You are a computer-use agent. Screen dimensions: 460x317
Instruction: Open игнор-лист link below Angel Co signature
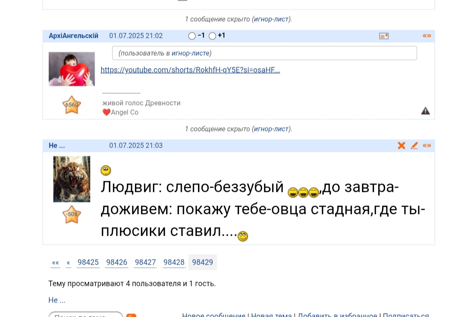271,129
